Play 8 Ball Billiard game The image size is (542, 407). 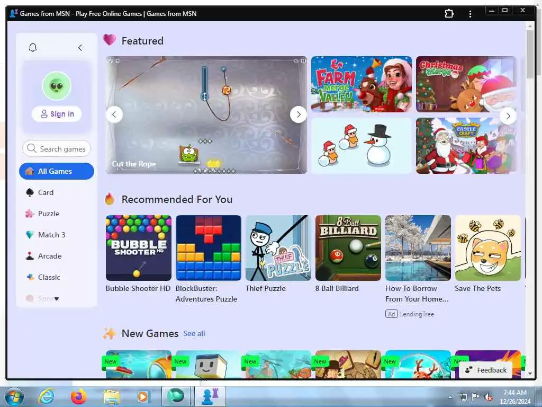tap(348, 248)
